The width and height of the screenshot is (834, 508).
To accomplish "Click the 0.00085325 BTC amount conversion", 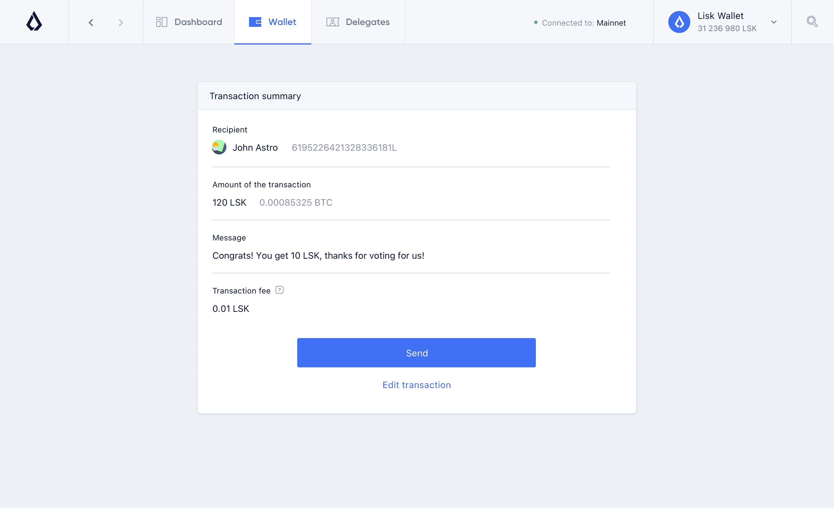I will coord(295,202).
